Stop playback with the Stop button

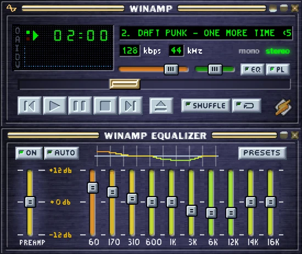pos(105,106)
